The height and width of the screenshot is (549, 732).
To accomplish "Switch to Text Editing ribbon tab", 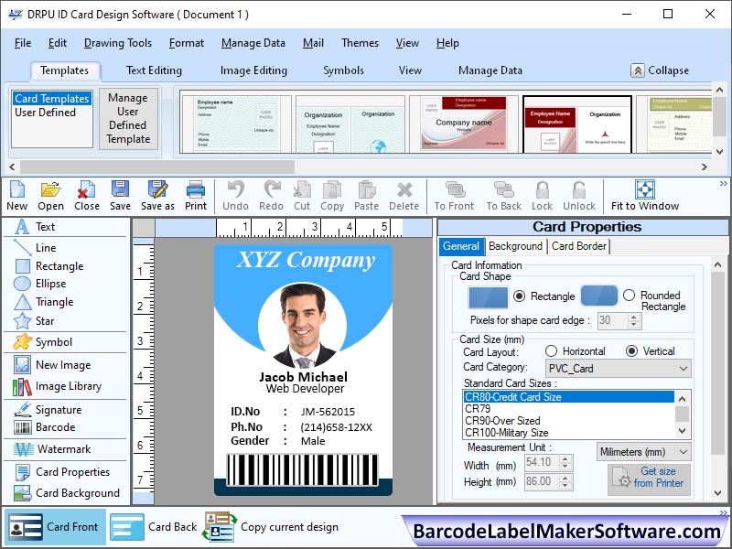I will [154, 70].
